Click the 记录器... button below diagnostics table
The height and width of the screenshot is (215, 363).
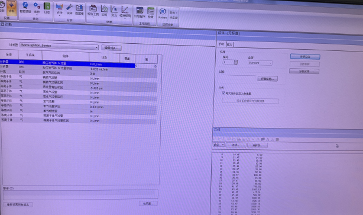point(148,204)
